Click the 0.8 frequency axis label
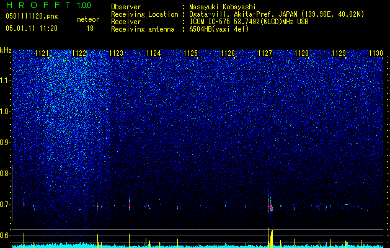 tap(6, 174)
